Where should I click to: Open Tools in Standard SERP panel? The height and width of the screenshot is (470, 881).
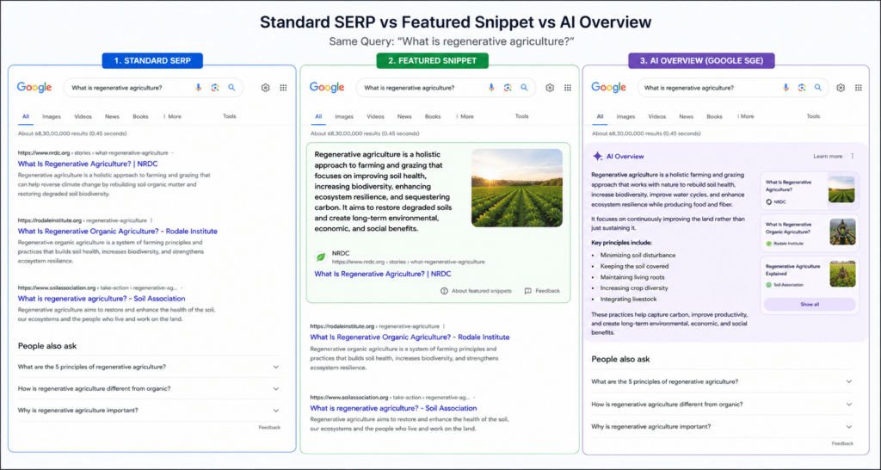pyautogui.click(x=229, y=116)
